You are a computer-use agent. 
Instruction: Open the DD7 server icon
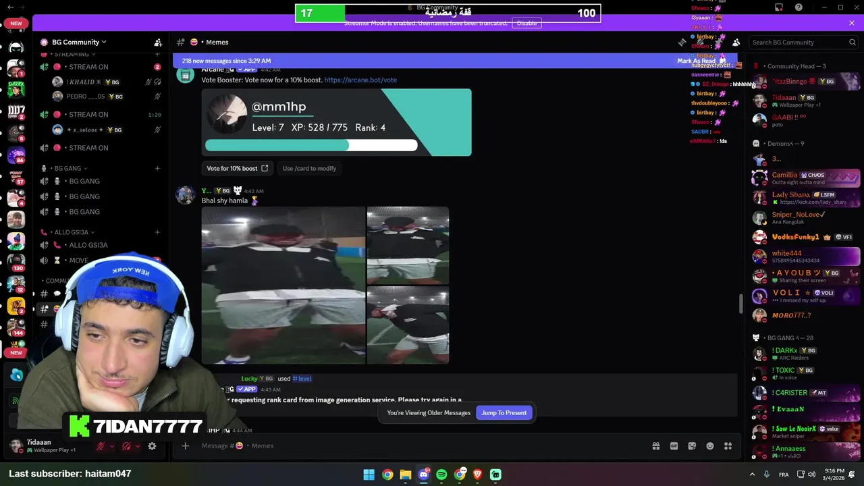16,111
